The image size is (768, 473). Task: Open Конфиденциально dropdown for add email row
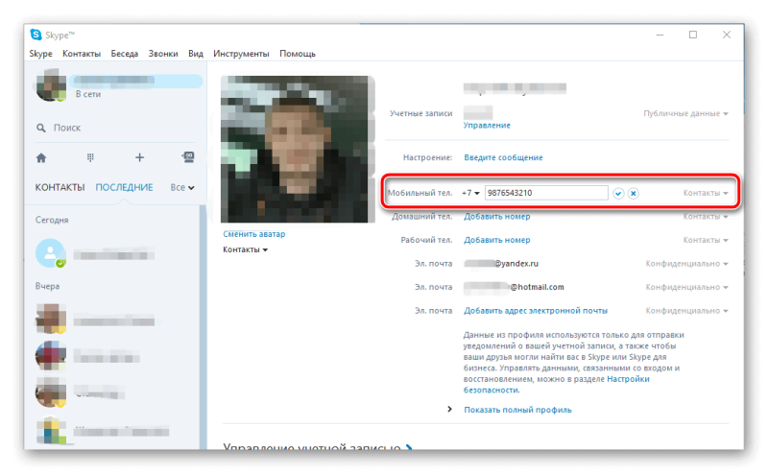(686, 311)
